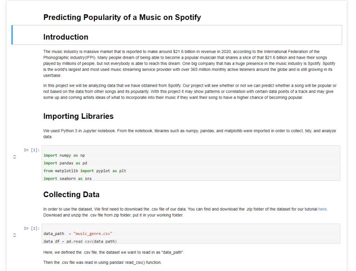This screenshot has height=271, width=356.
Task: Click the "import seaborn as sns" line
Action: pos(68,178)
